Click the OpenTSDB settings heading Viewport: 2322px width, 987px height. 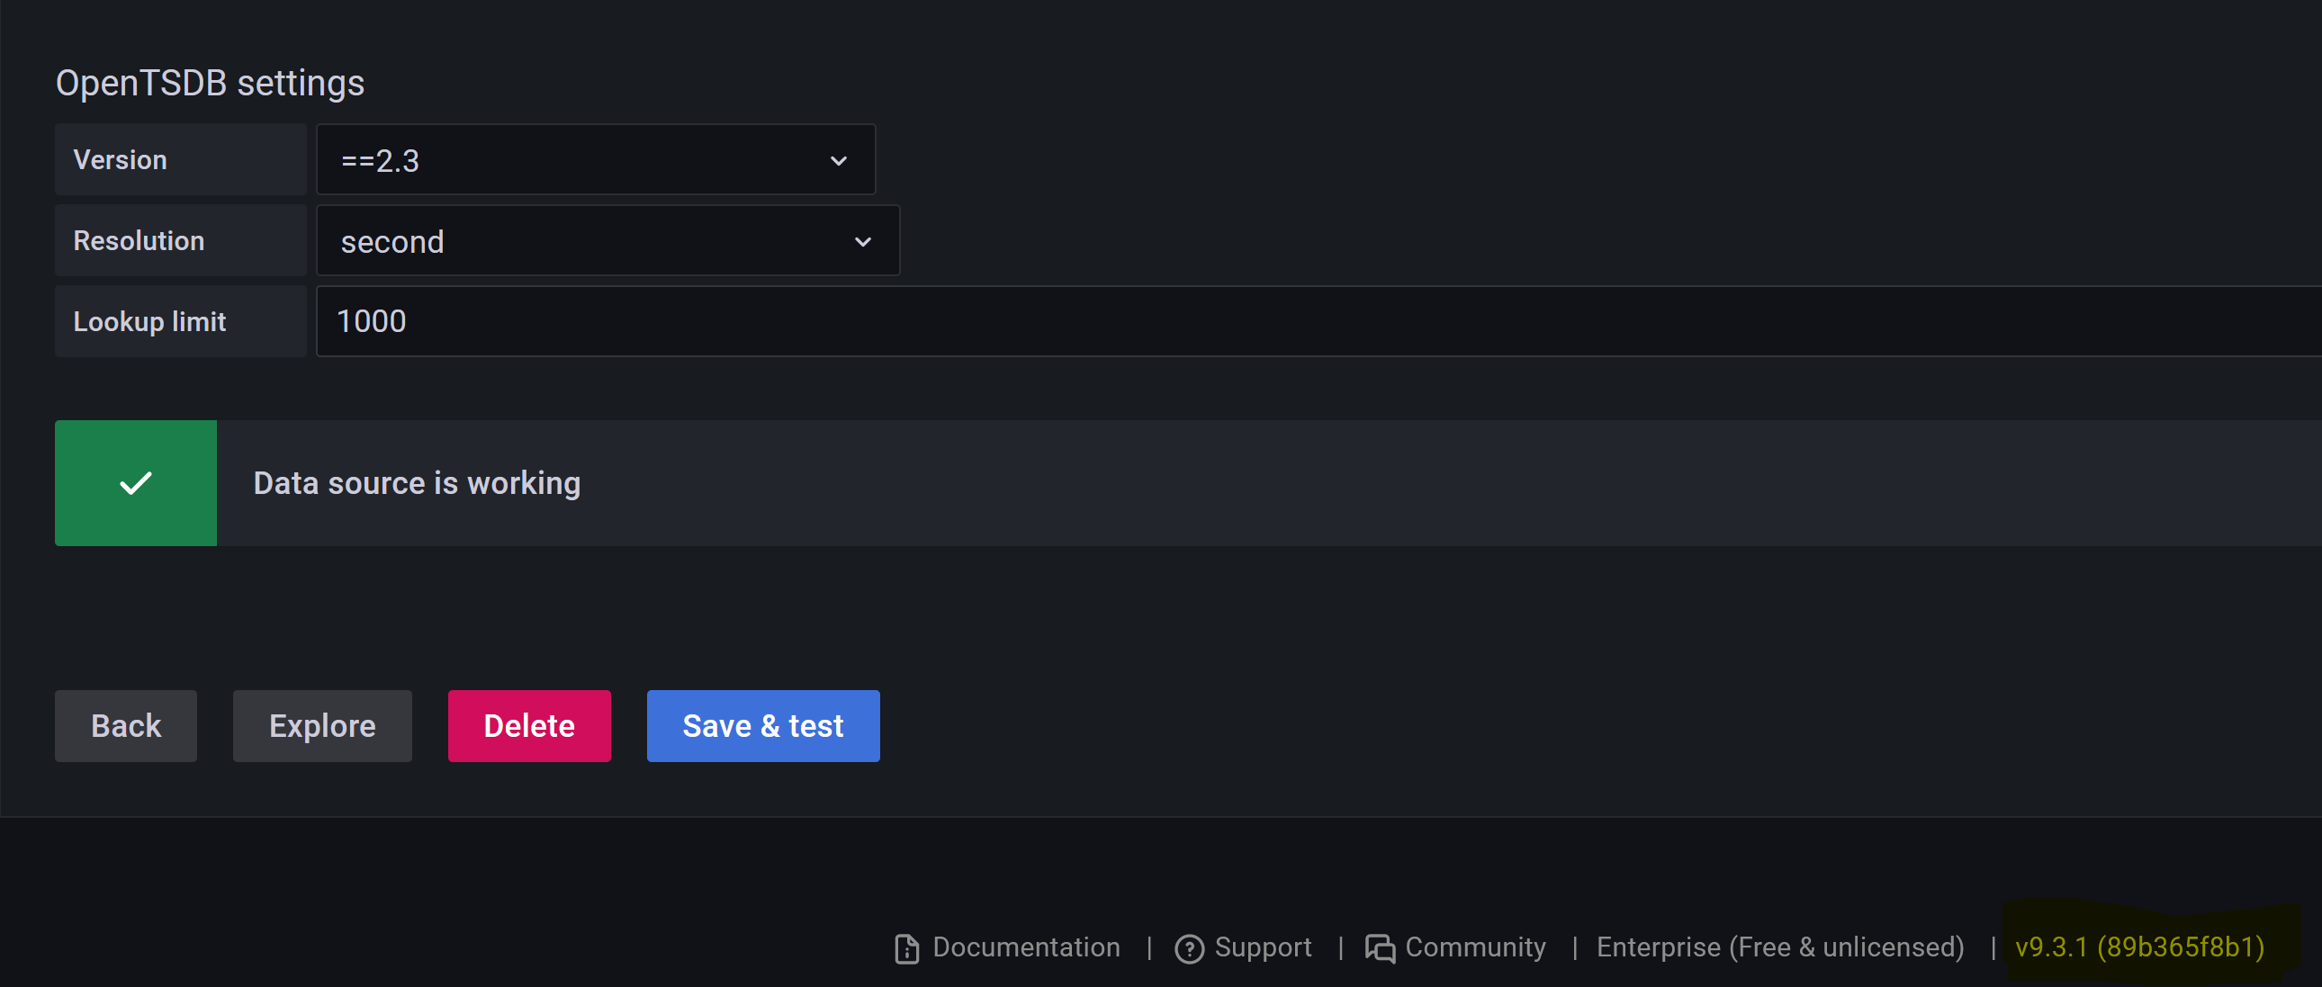[x=210, y=82]
